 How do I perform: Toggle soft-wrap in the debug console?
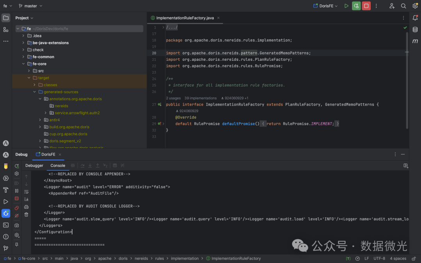click(27, 192)
